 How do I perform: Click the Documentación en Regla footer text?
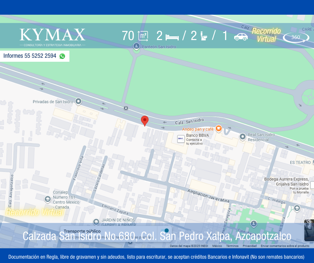coord(156,257)
